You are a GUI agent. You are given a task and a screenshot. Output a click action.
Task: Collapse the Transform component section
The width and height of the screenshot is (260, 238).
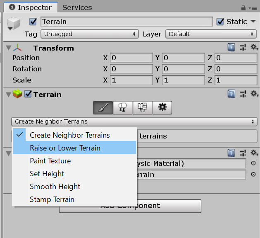pyautogui.click(x=9, y=48)
